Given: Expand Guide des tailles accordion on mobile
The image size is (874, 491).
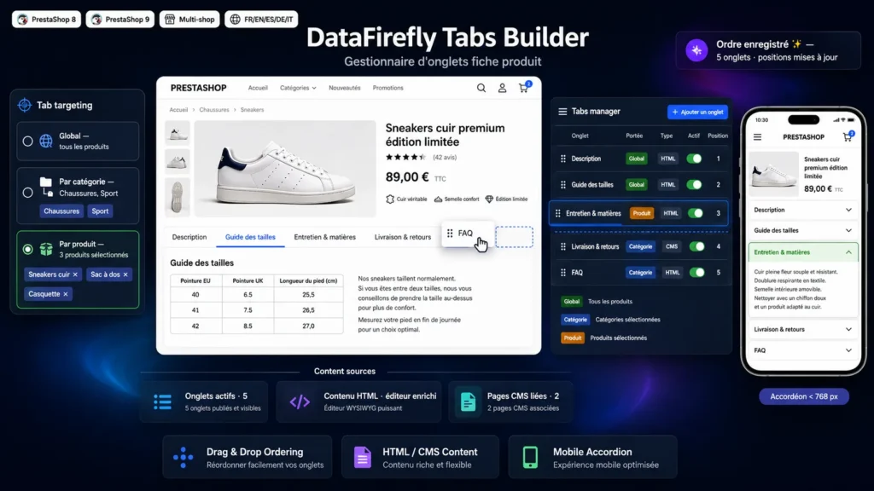Looking at the screenshot, I should point(802,230).
